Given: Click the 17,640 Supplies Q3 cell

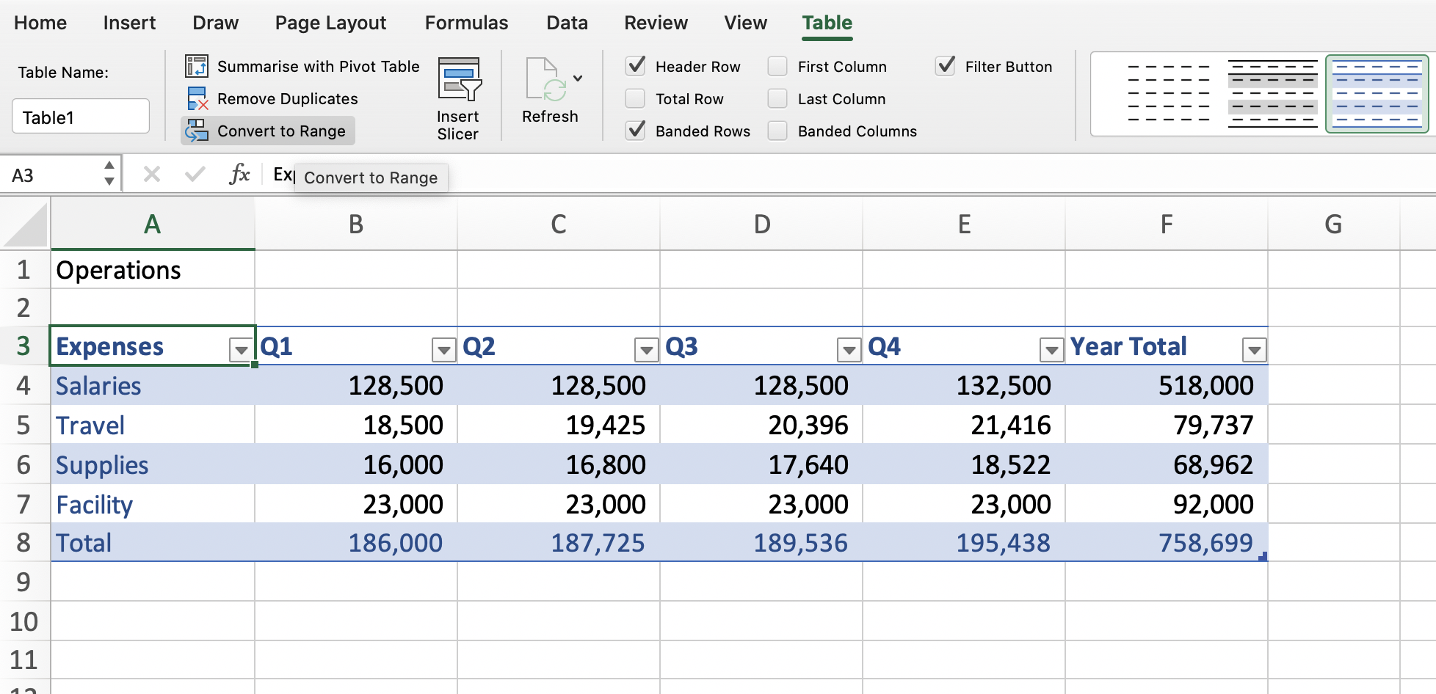Looking at the screenshot, I should point(761,464).
